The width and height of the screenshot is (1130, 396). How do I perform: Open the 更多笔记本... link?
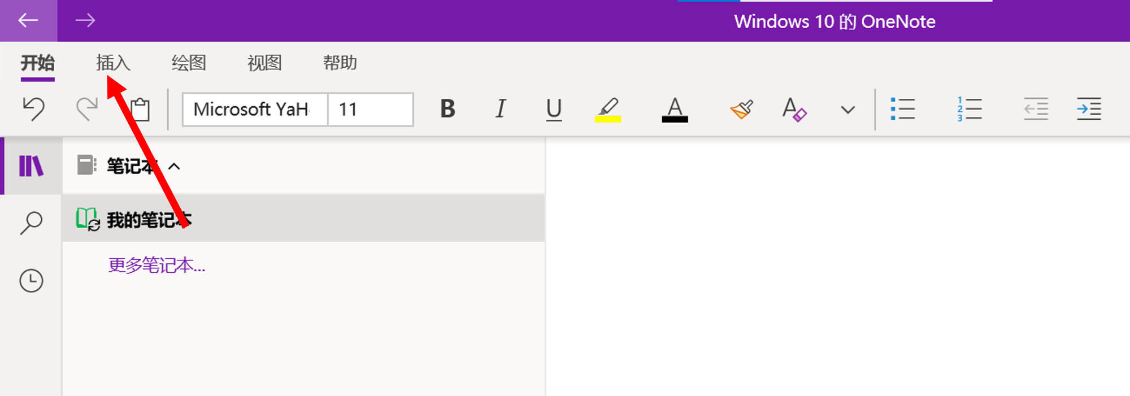pos(157,265)
